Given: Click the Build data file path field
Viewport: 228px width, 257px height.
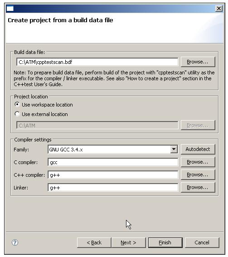Looking at the screenshot, I should click(x=97, y=62).
